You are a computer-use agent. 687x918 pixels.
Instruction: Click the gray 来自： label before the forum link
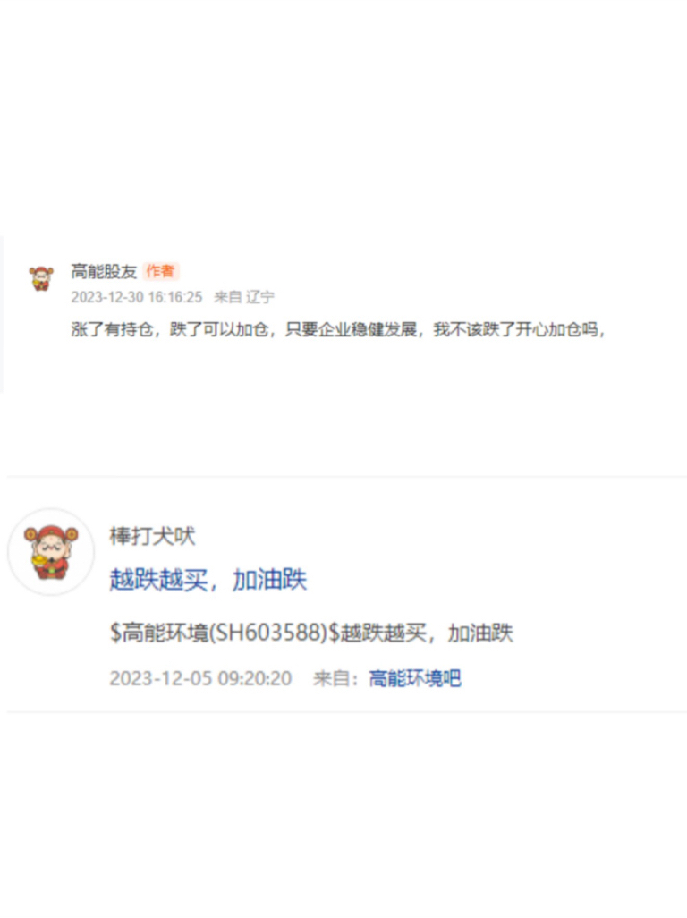(x=335, y=678)
